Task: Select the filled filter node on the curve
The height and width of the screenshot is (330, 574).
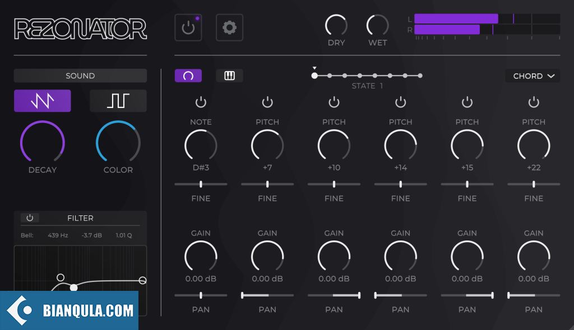Action: coord(74,287)
